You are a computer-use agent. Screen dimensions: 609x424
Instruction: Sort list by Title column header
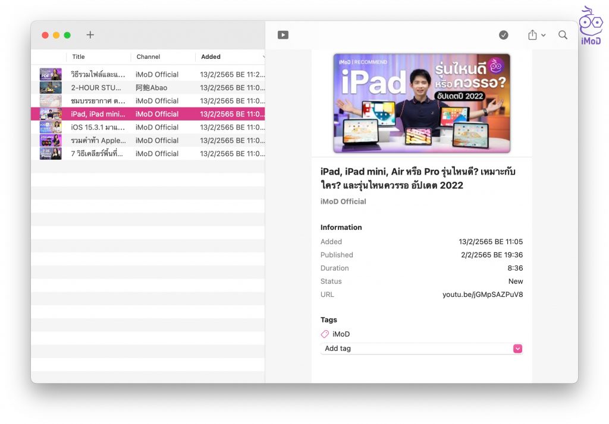[x=79, y=57]
